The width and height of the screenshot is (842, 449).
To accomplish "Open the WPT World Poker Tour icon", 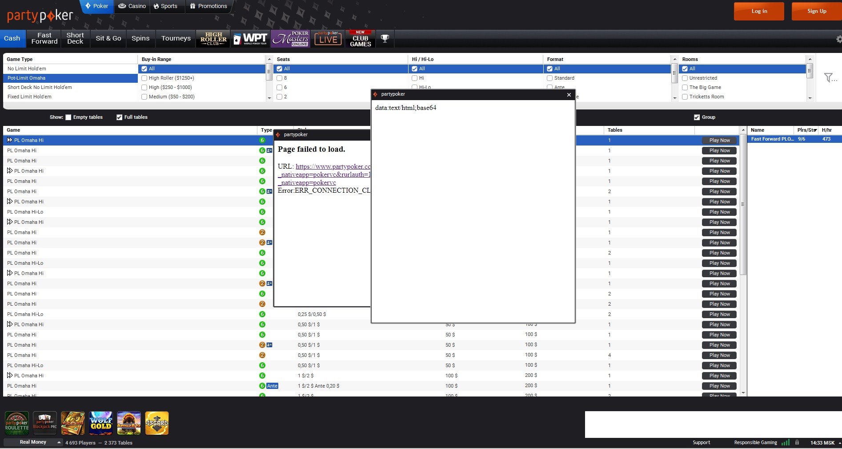I will click(250, 39).
